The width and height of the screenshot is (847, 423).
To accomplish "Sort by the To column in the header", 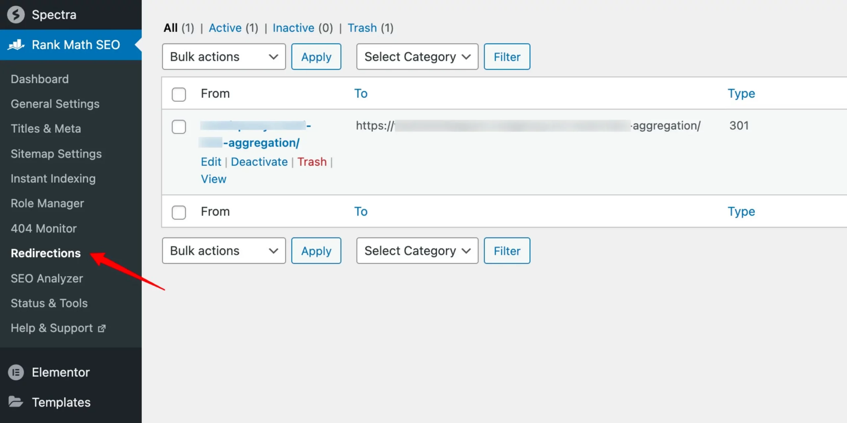I will point(361,94).
